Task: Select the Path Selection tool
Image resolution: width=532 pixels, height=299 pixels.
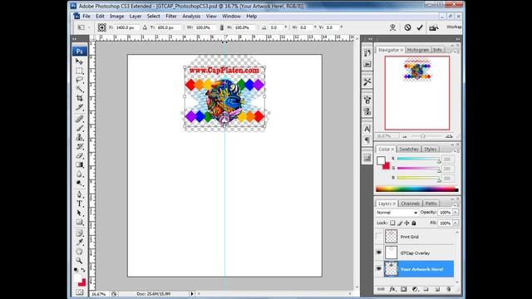Action: coord(80,213)
